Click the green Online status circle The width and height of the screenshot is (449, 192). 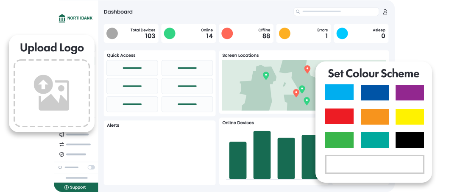coord(170,33)
